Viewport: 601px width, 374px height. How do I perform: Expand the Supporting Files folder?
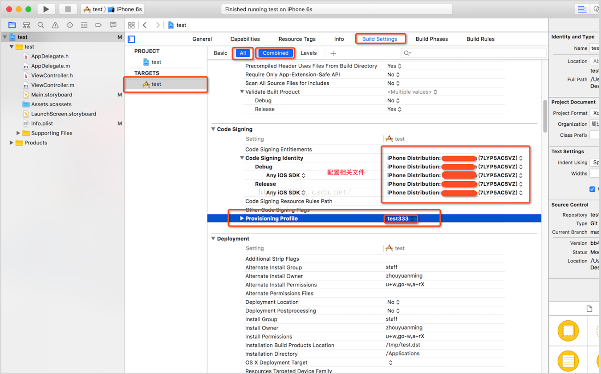click(x=18, y=133)
